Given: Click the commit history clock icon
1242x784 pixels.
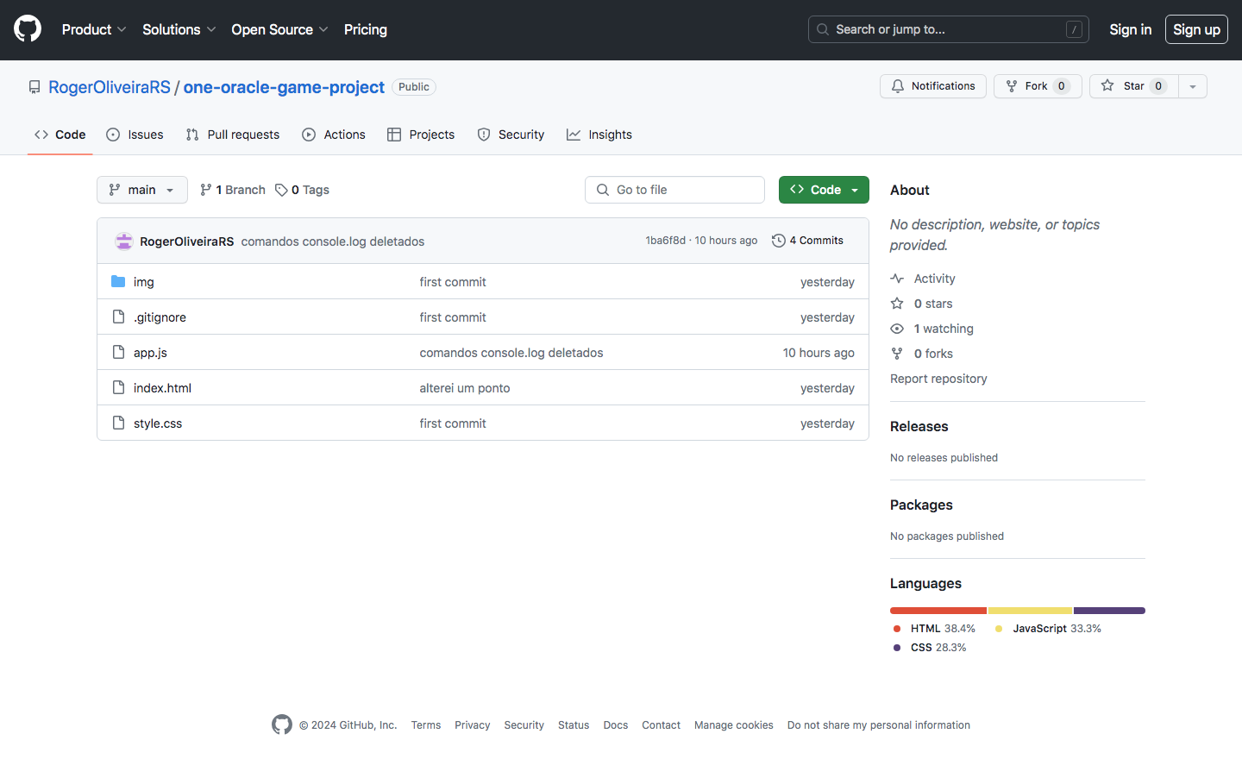Looking at the screenshot, I should (779, 241).
